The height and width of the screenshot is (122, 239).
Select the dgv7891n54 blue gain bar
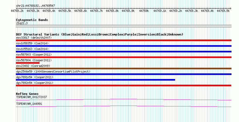click(x=95, y=80)
